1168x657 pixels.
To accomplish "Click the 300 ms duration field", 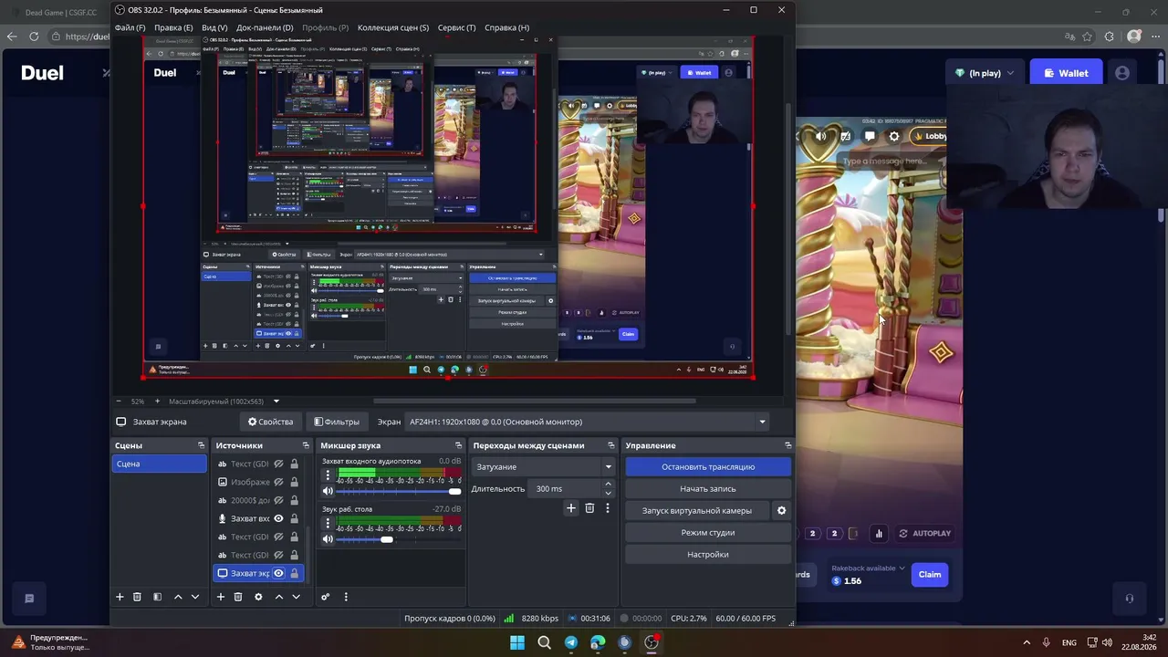I will pos(566,488).
